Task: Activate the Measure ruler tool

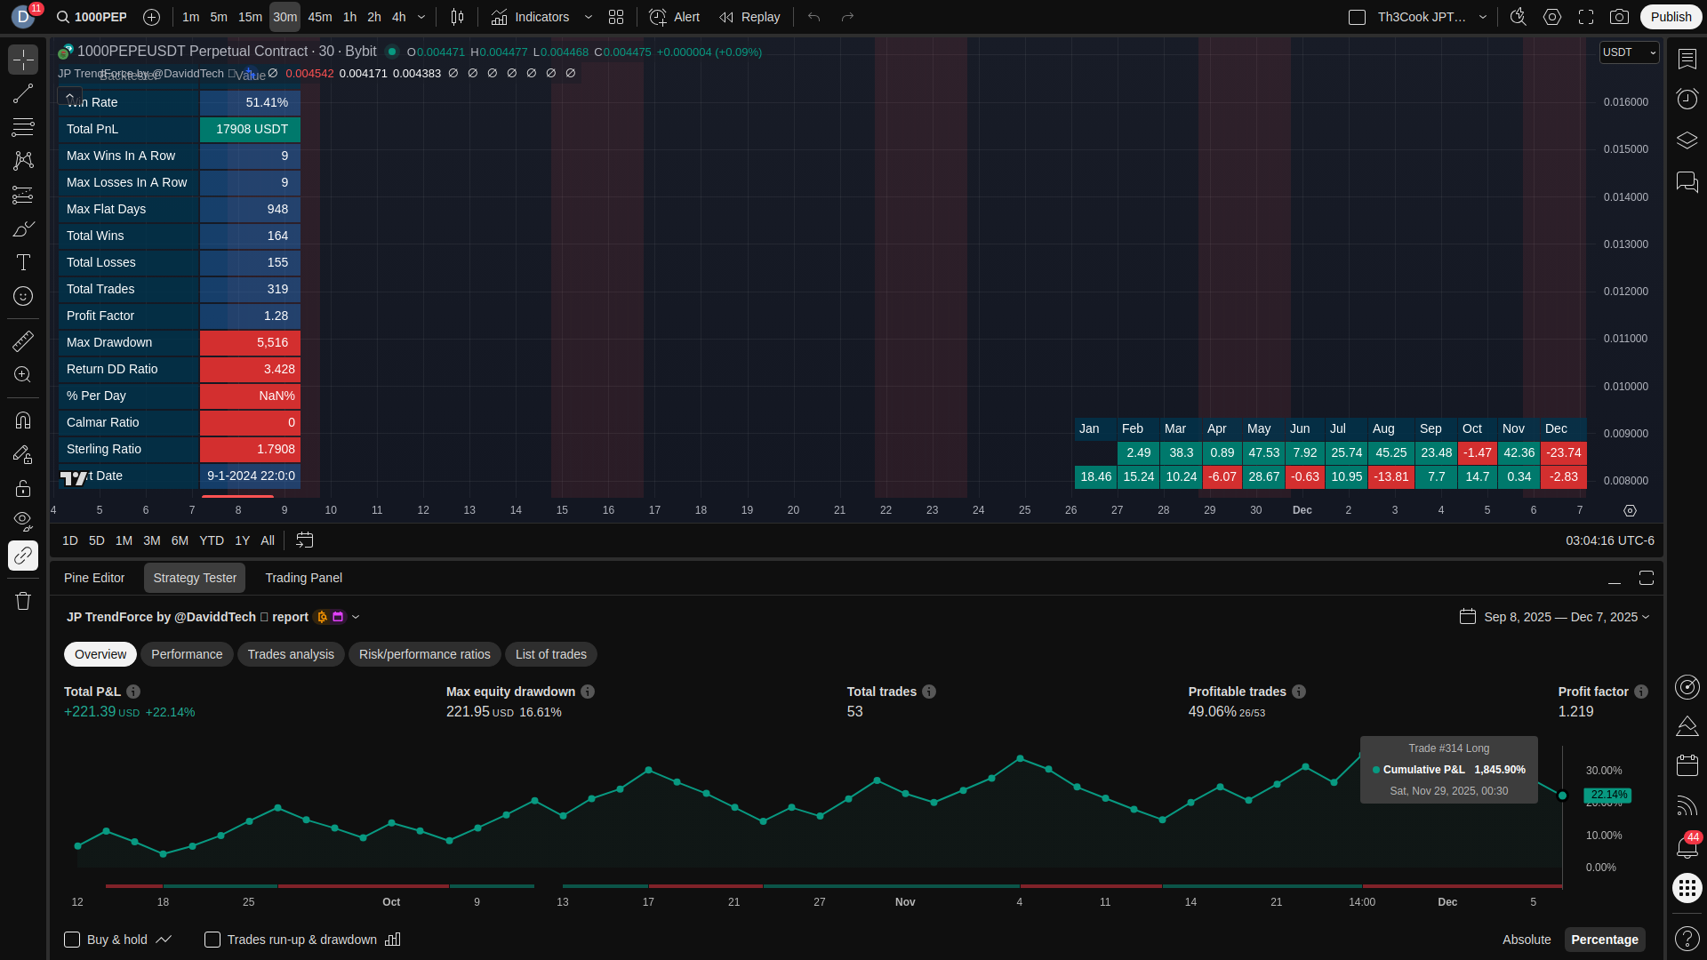Action: [x=23, y=341]
